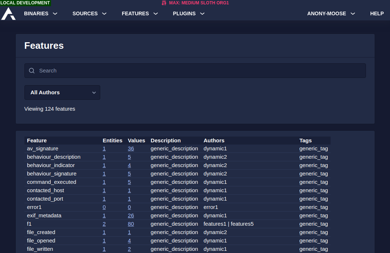Expand the BINARIES dropdown menu
The image size is (390, 253).
coord(40,13)
